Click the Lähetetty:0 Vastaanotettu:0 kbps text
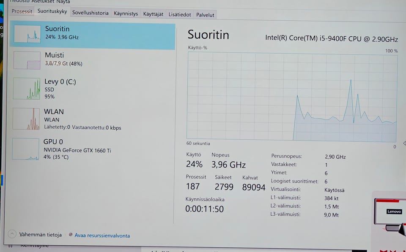The image size is (406, 252). pos(82,127)
